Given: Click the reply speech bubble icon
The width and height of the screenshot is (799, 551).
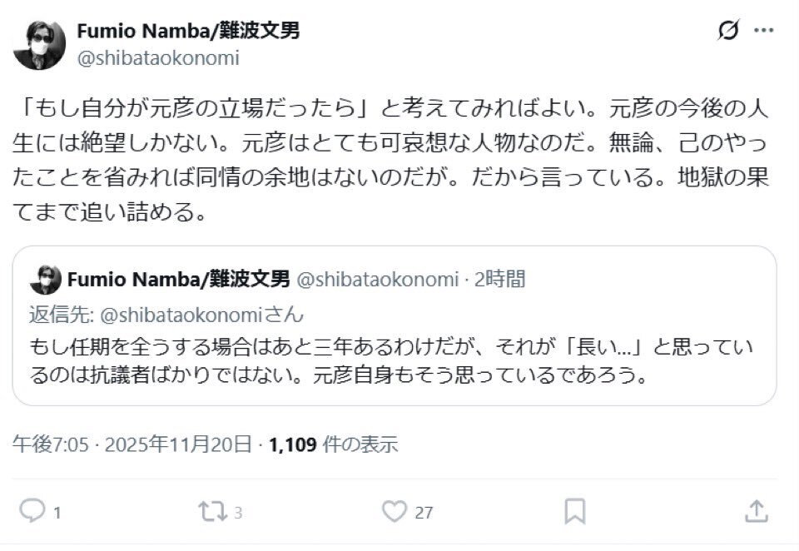Looking at the screenshot, I should pyautogui.click(x=31, y=510).
